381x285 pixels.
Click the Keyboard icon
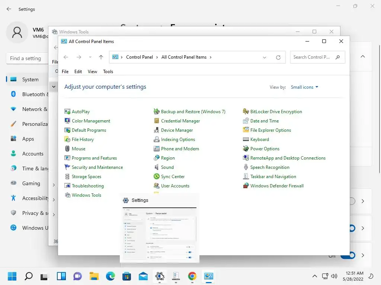coord(246,140)
